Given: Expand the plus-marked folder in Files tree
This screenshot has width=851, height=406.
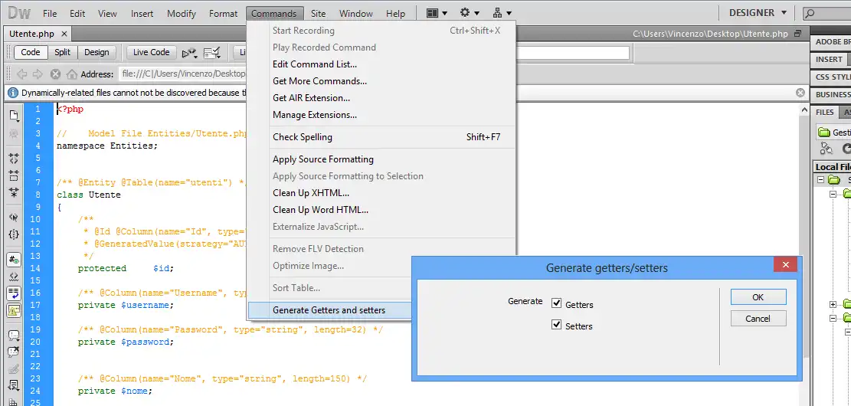Looking at the screenshot, I should click(x=833, y=305).
